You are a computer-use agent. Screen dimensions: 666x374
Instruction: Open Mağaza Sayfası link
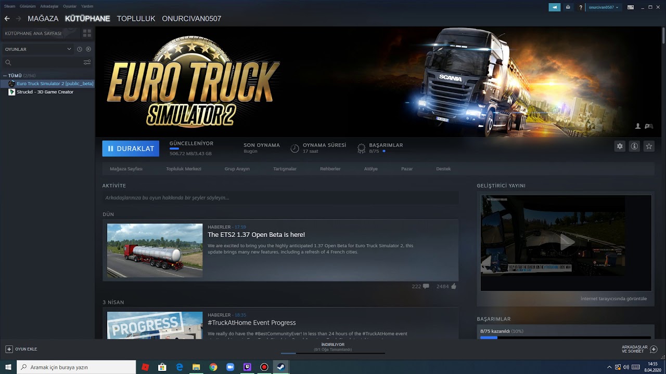(x=126, y=169)
